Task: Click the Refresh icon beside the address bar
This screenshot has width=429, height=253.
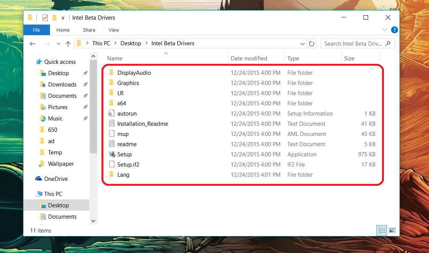Action: click(312, 43)
